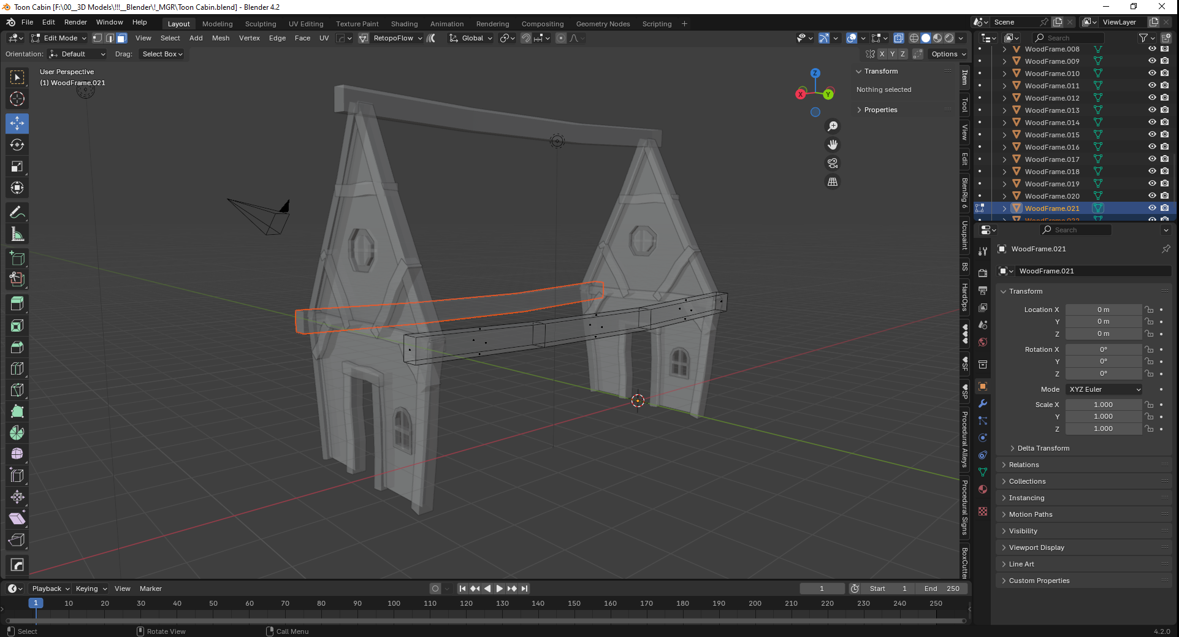
Task: Select the Rotate tool
Action: coord(17,145)
